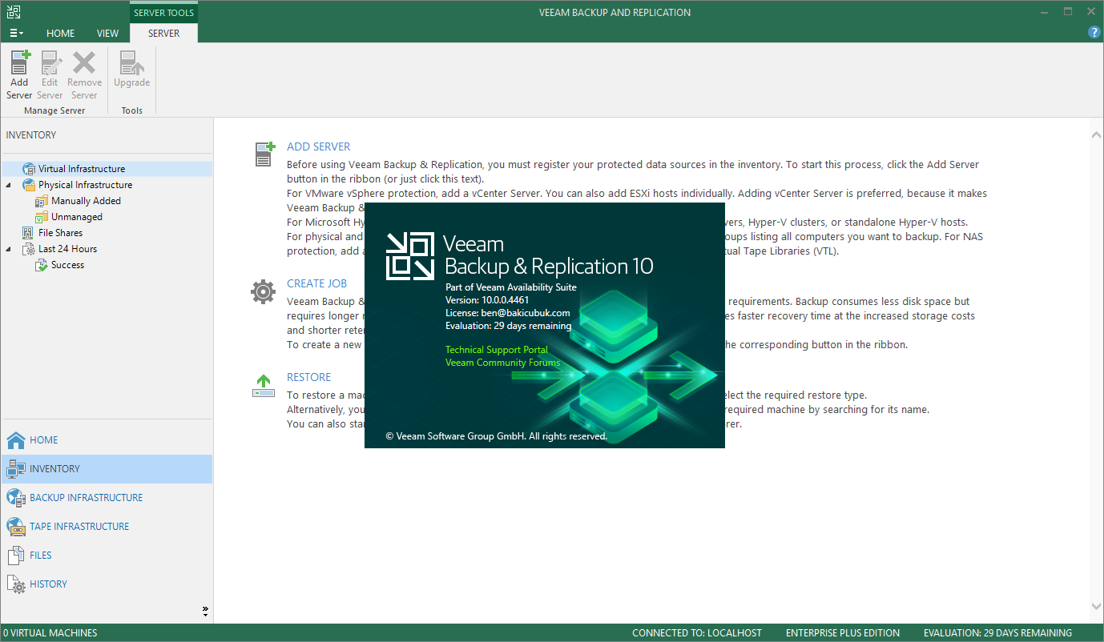Select Virtual Infrastructure tree node
The width and height of the screenshot is (1104, 642).
82,169
